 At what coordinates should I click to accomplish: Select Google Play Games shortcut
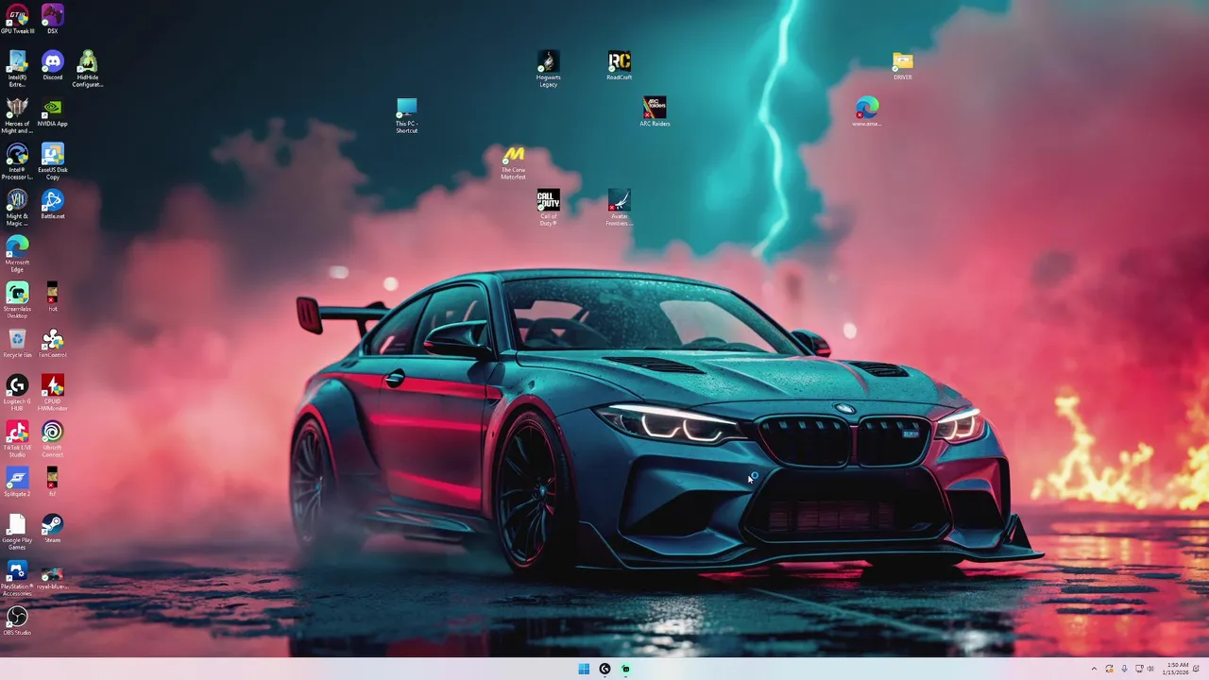click(17, 531)
